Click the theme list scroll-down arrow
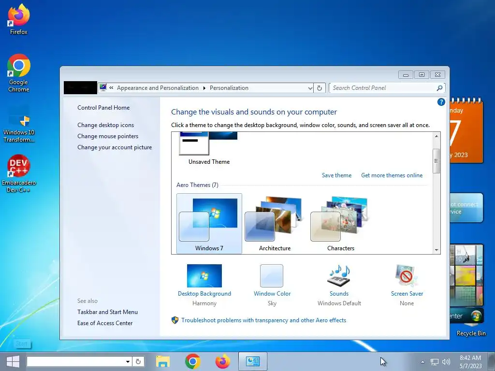495x371 pixels. coord(437,250)
